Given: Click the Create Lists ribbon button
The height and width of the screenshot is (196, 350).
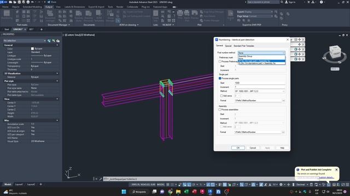Looking at the screenshot, I should [155, 16].
